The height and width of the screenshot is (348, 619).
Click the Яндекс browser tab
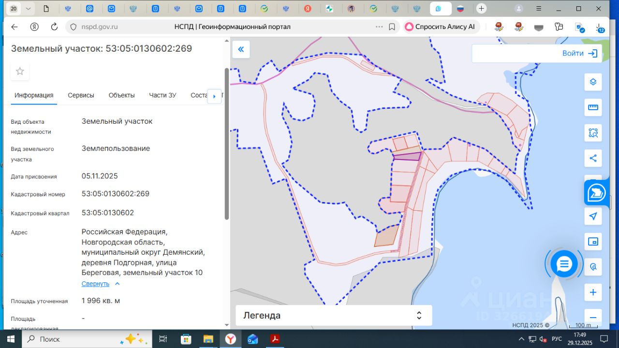pyautogui.click(x=308, y=9)
